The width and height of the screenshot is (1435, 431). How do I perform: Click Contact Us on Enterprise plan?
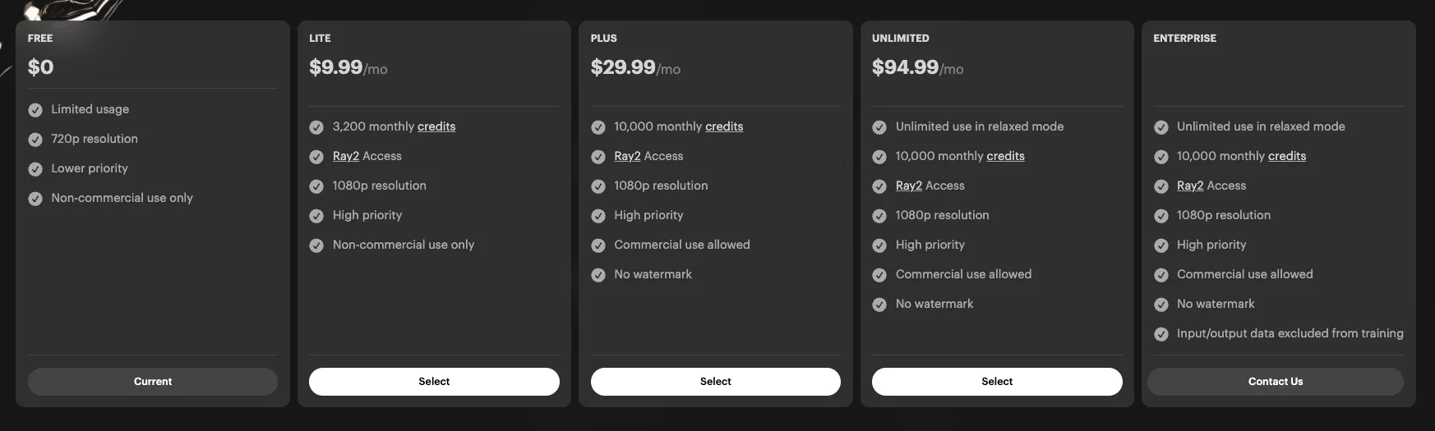click(x=1276, y=382)
